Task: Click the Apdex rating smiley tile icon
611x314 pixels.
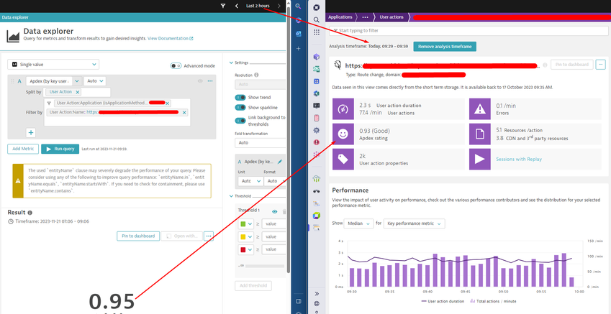Action: coord(343,134)
